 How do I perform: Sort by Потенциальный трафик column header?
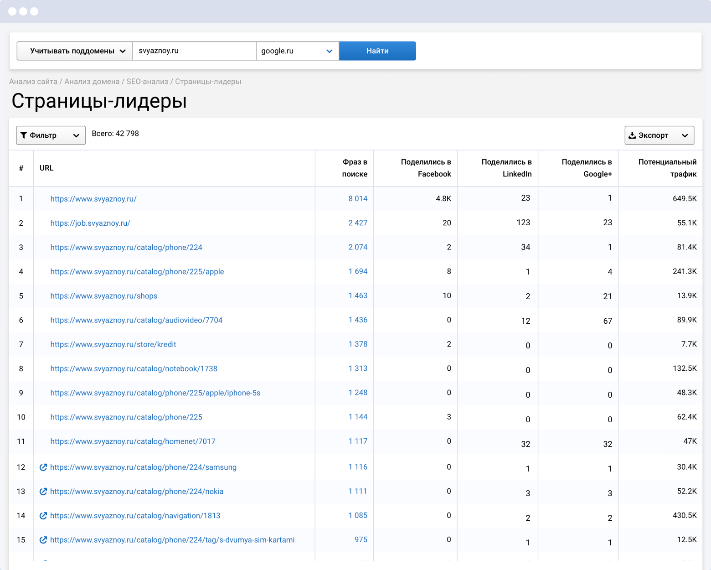coord(667,168)
